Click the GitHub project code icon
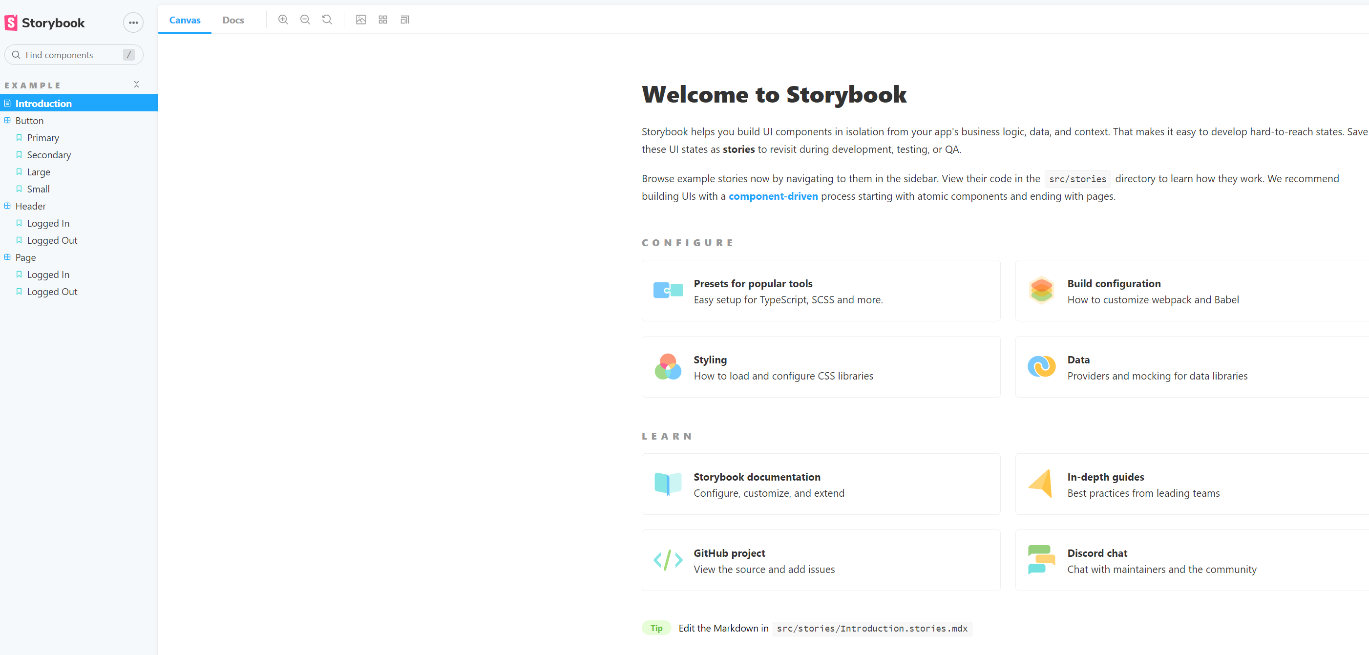This screenshot has height=655, width=1369. click(668, 560)
